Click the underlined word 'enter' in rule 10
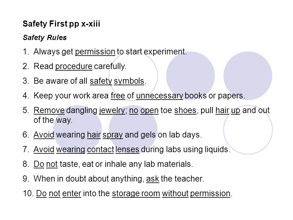Viewport: 293px width, 220px height. point(72,194)
